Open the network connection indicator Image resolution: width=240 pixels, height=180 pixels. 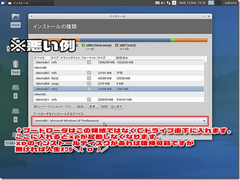pos(169,3)
